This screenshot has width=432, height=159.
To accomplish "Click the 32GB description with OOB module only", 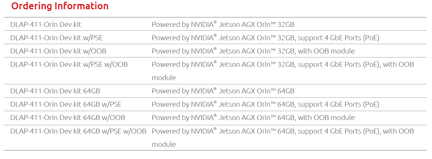I will 253,51.
